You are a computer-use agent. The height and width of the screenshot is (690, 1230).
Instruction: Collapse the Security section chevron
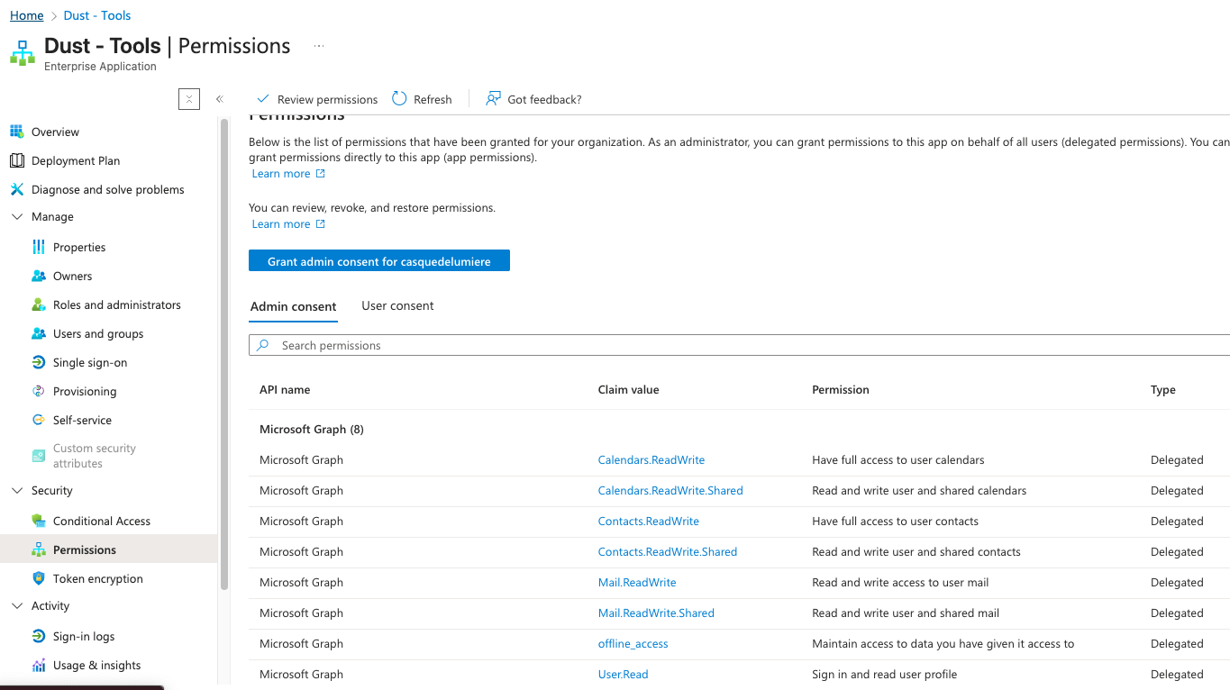pos(16,490)
